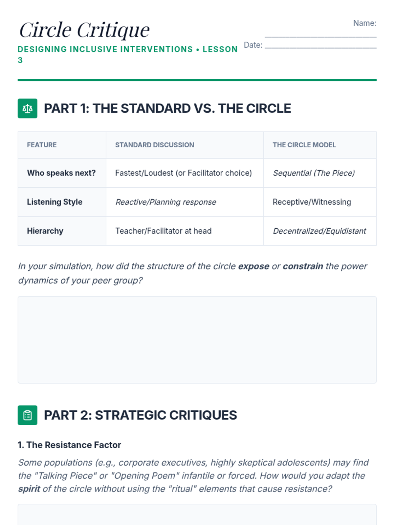This screenshot has width=394, height=525.
Task: Click the 'Decentralized/Equidistant' cell
Action: (x=319, y=231)
